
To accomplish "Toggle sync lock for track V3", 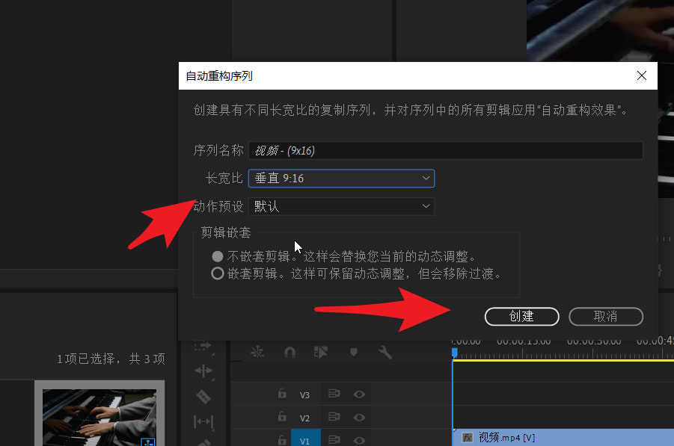I will click(x=334, y=394).
